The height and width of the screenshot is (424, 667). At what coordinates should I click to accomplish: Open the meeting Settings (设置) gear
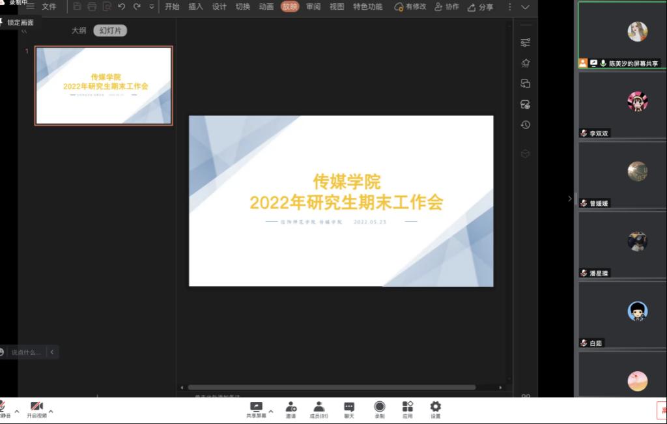435,406
